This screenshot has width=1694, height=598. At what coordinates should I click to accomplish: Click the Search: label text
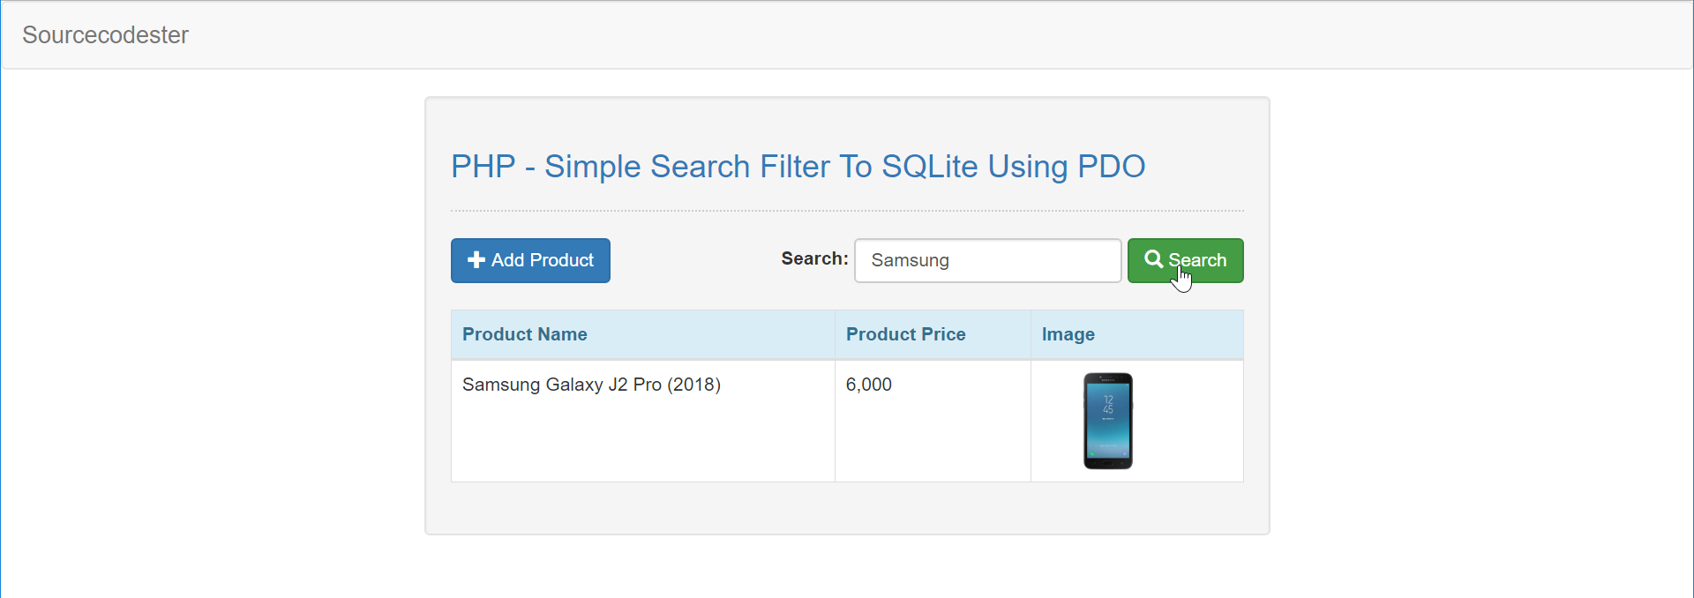pyautogui.click(x=814, y=258)
